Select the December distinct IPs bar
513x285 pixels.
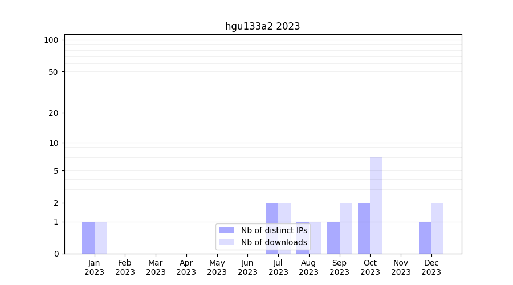pos(425,238)
